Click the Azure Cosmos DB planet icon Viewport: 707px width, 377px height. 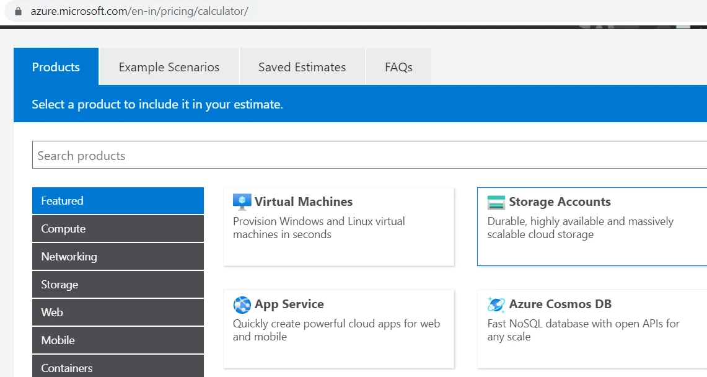point(495,304)
